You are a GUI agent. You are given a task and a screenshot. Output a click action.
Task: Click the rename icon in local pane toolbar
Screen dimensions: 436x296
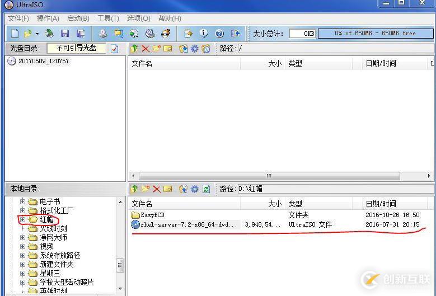[168, 189]
